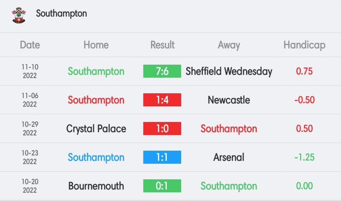
Task: Click the 11-10 2022 match date
Action: (x=30, y=71)
